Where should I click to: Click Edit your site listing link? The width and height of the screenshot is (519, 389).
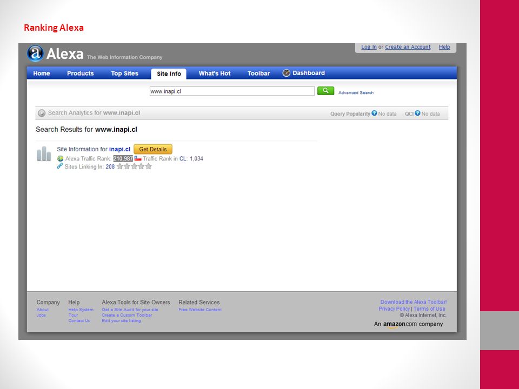click(121, 320)
